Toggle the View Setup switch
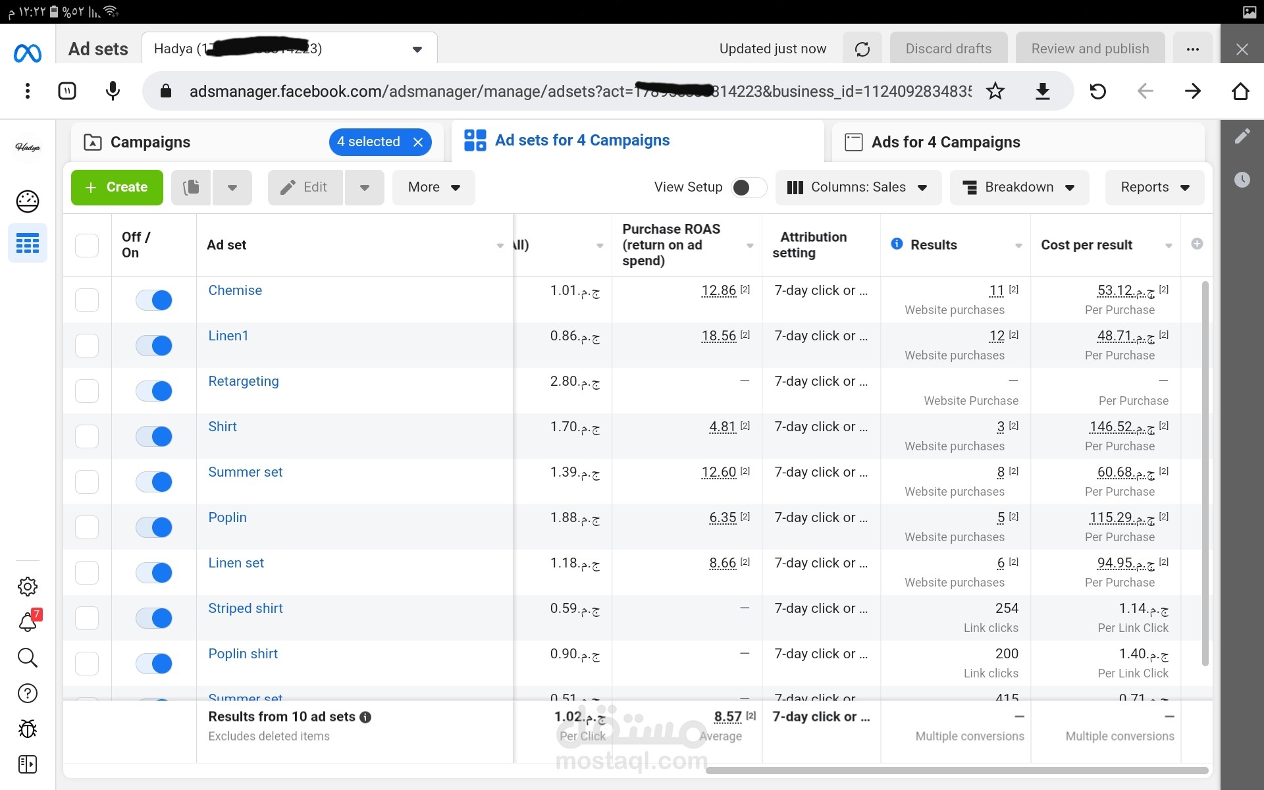This screenshot has width=1264, height=790. tap(749, 188)
